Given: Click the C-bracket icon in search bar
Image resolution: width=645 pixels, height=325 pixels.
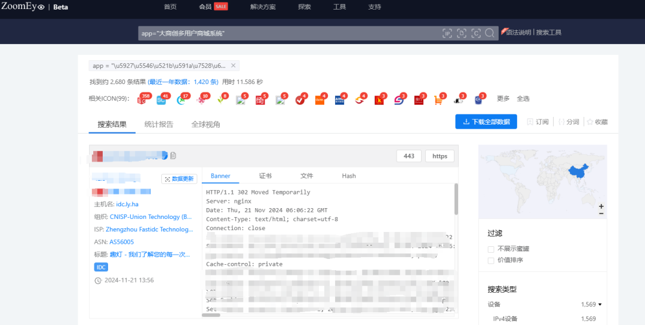Looking at the screenshot, I should pos(476,33).
